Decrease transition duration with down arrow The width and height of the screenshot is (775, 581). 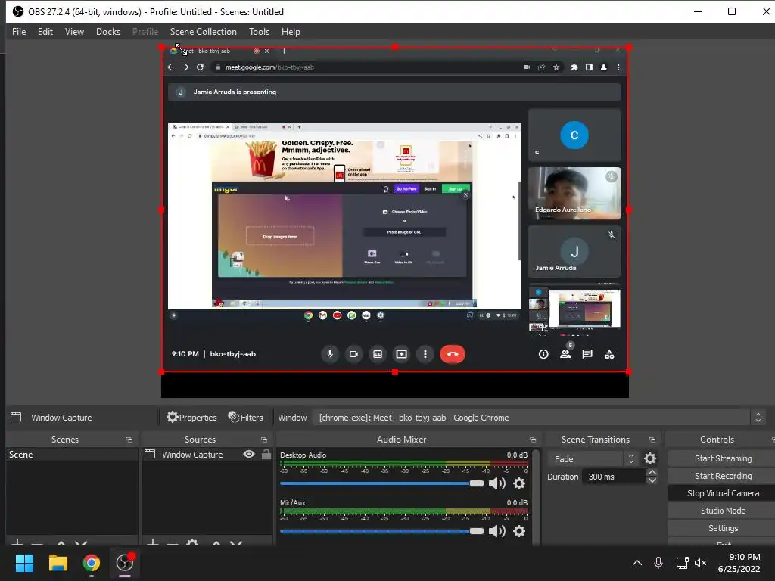pyautogui.click(x=652, y=480)
